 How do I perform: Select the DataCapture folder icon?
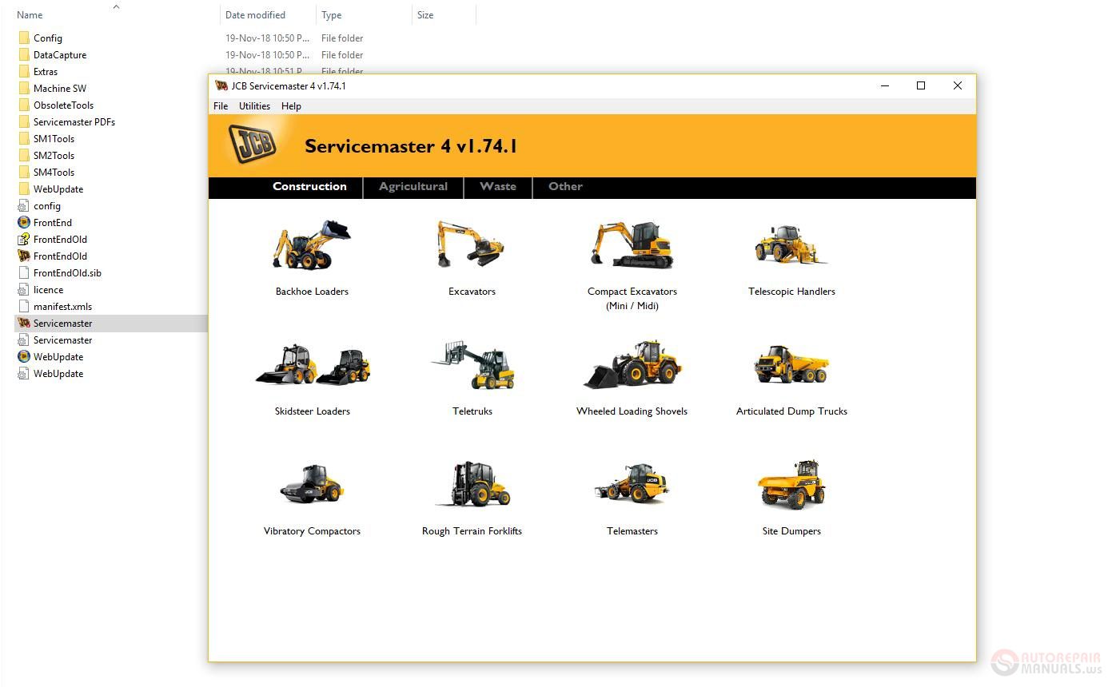point(24,54)
